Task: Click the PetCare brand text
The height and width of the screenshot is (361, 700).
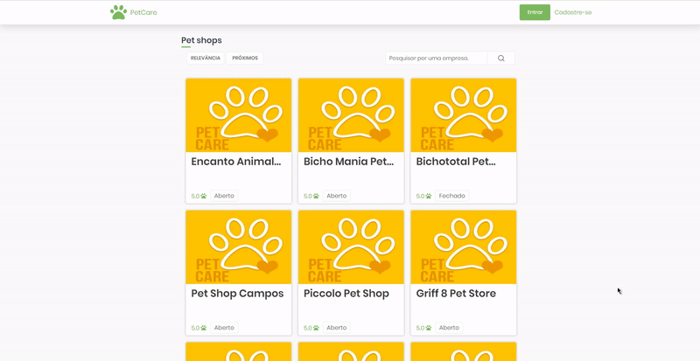Action: [x=143, y=12]
